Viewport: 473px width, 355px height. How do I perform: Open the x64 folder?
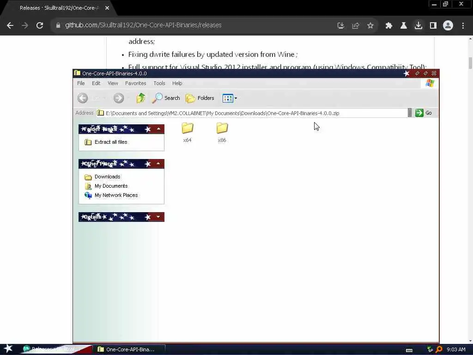tap(188, 132)
